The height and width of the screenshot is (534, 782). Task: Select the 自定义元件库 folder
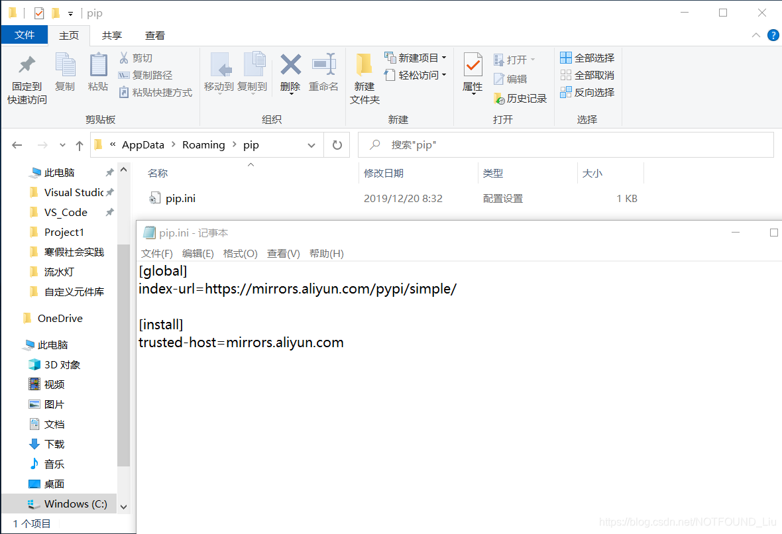74,292
